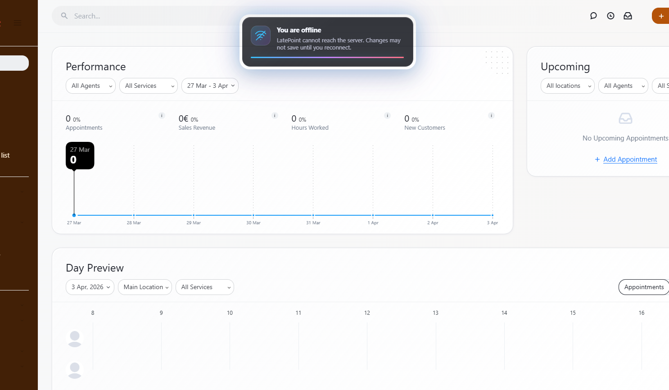Open the inbox tray icon in header
The image size is (669, 390).
point(628,16)
